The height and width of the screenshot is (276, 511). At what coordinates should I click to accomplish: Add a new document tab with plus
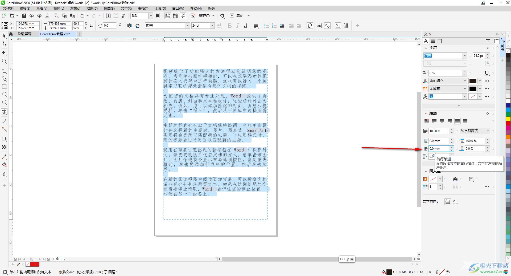pyautogui.click(x=79, y=34)
